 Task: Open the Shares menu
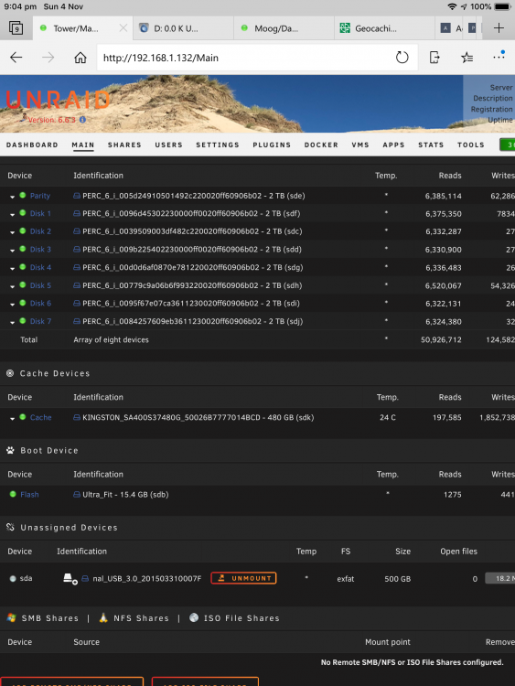124,145
